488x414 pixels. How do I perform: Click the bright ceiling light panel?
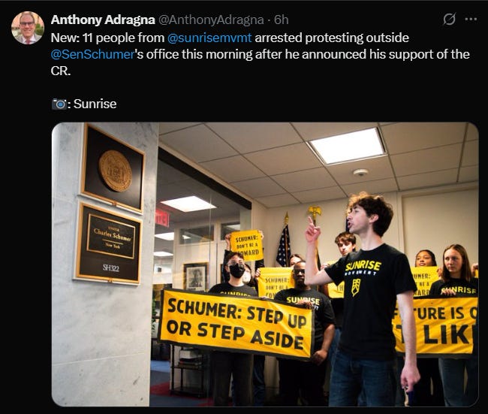(x=348, y=147)
